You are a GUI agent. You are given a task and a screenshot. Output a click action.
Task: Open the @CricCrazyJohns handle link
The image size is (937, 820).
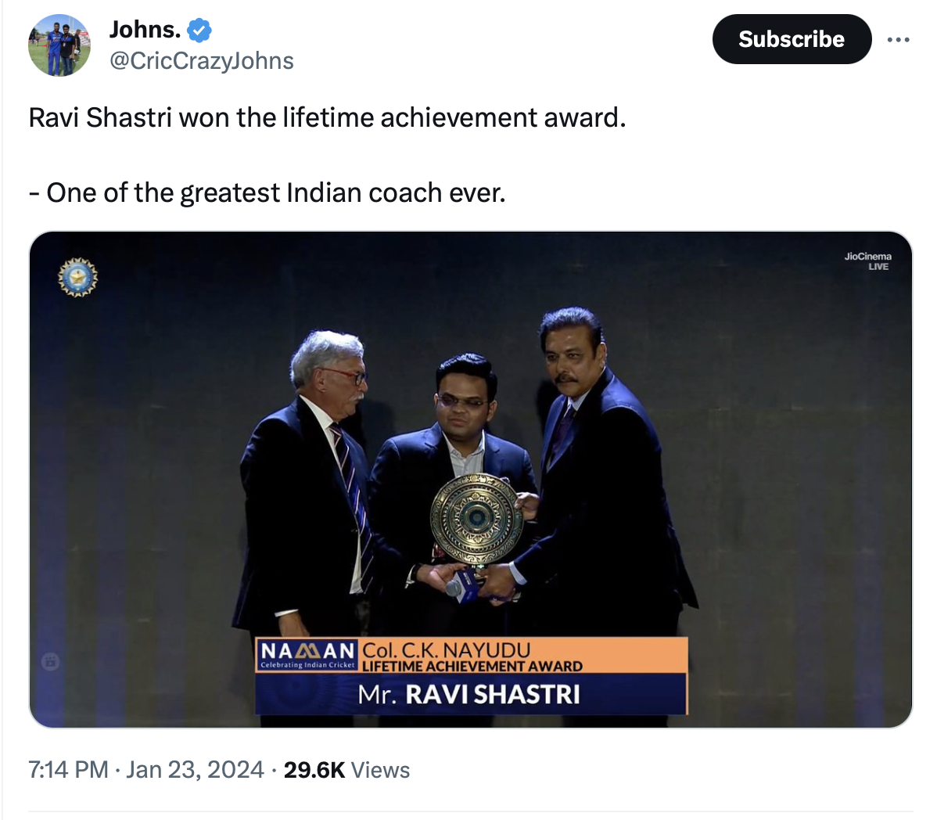coord(202,61)
